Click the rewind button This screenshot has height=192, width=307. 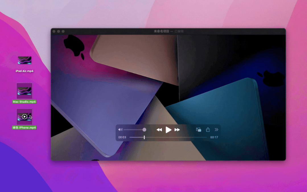(x=159, y=130)
